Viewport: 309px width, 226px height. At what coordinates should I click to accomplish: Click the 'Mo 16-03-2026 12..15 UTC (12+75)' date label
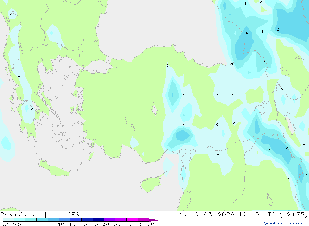click(x=242, y=215)
